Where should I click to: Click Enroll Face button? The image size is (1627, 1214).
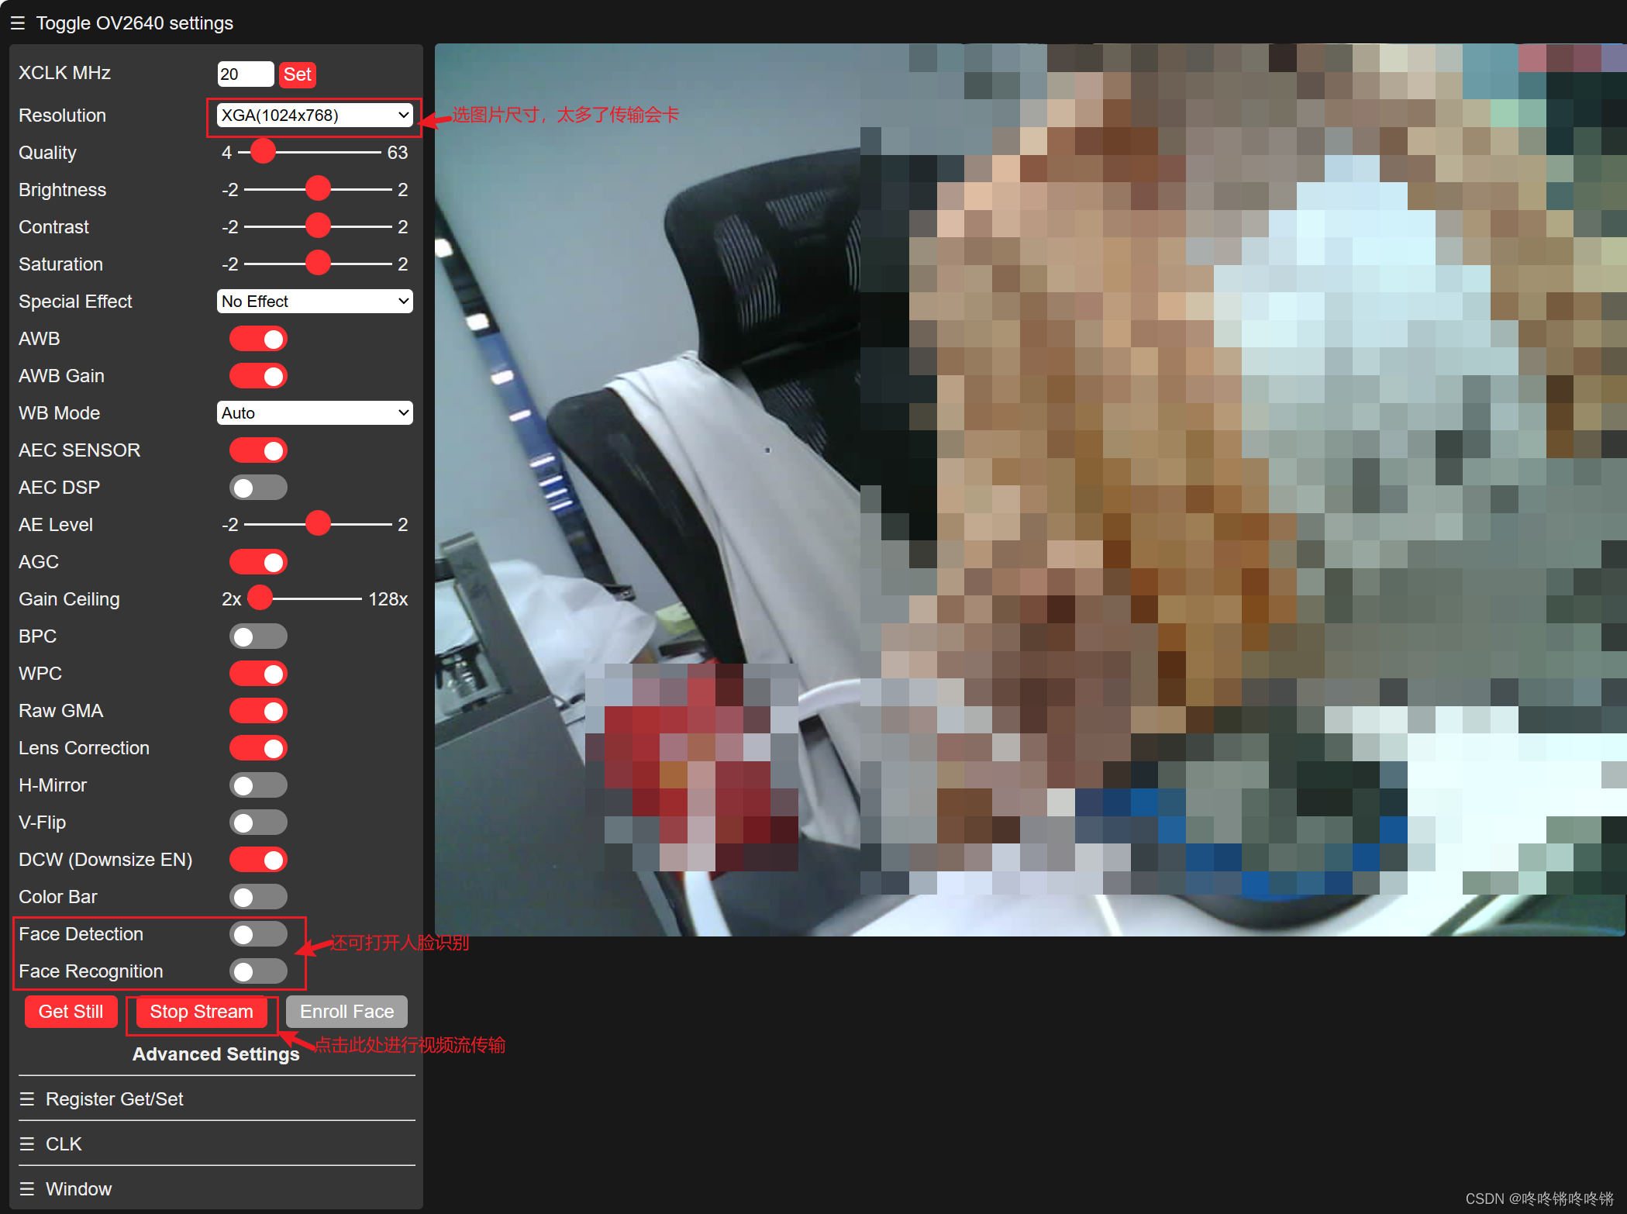(350, 1011)
